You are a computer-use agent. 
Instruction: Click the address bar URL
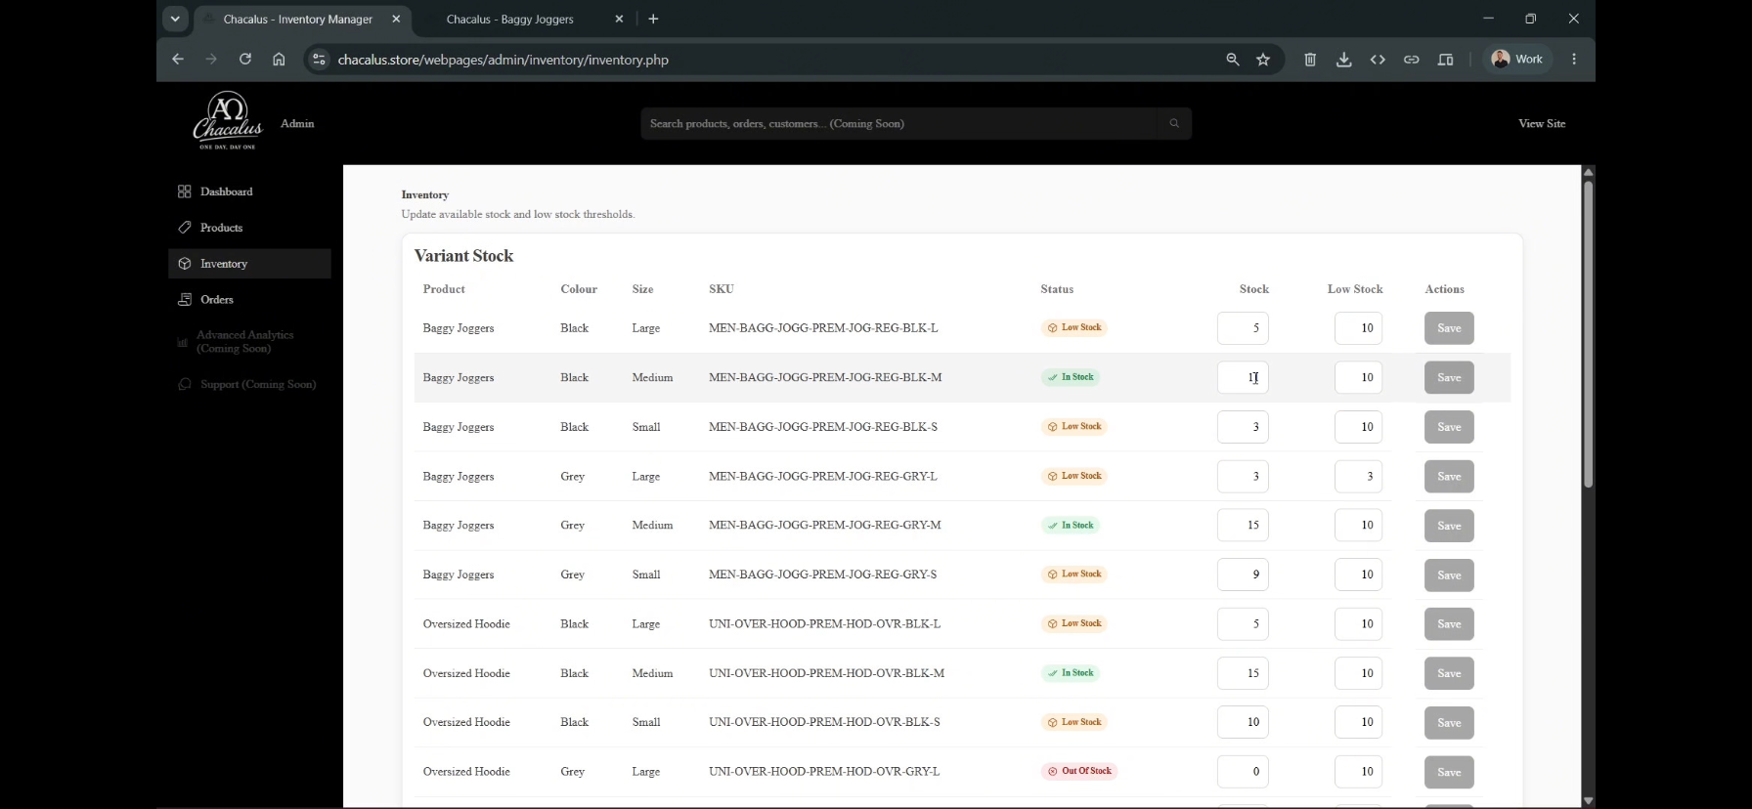click(504, 61)
